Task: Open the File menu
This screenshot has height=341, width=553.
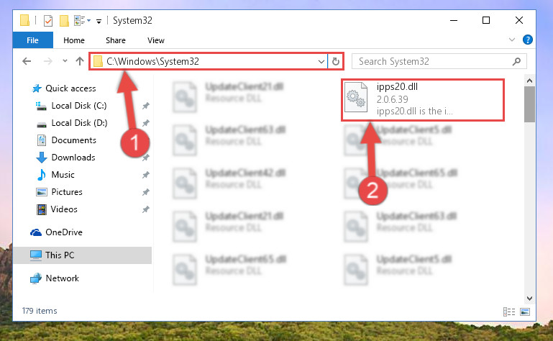Action: (x=33, y=40)
